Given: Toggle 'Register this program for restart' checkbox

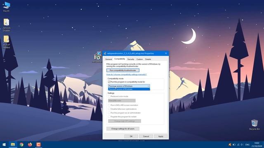Looking at the screenshot, I should [109, 117].
